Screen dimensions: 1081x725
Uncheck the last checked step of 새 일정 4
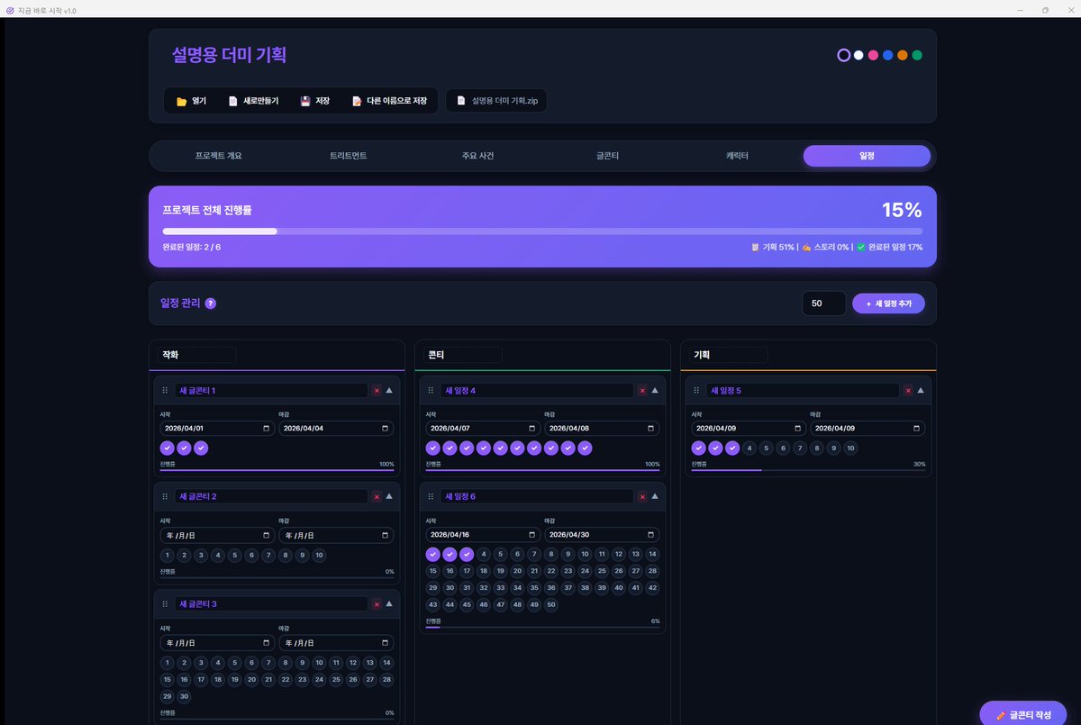coord(585,448)
